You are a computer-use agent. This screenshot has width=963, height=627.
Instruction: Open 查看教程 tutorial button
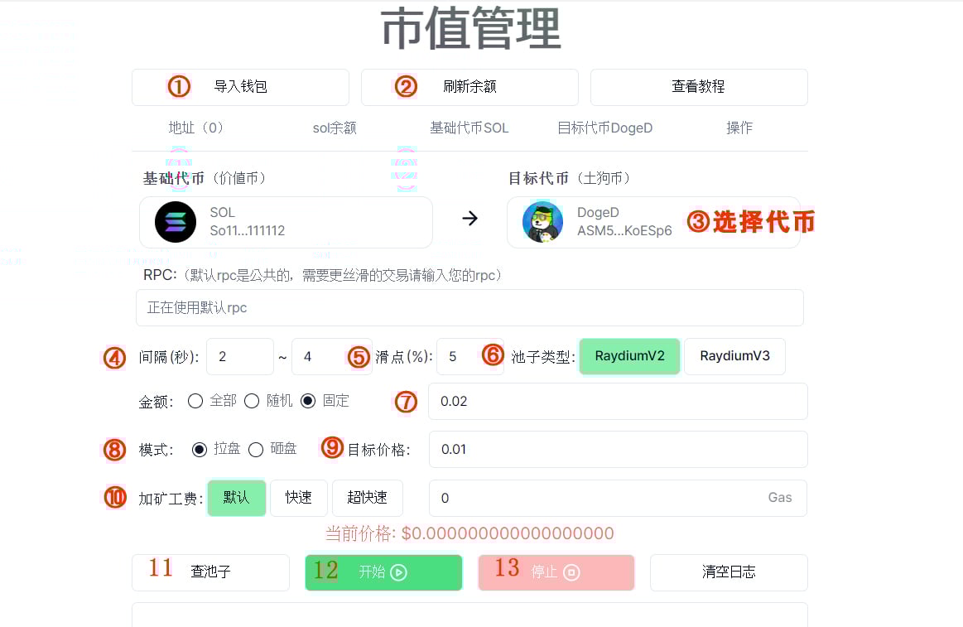tap(699, 87)
